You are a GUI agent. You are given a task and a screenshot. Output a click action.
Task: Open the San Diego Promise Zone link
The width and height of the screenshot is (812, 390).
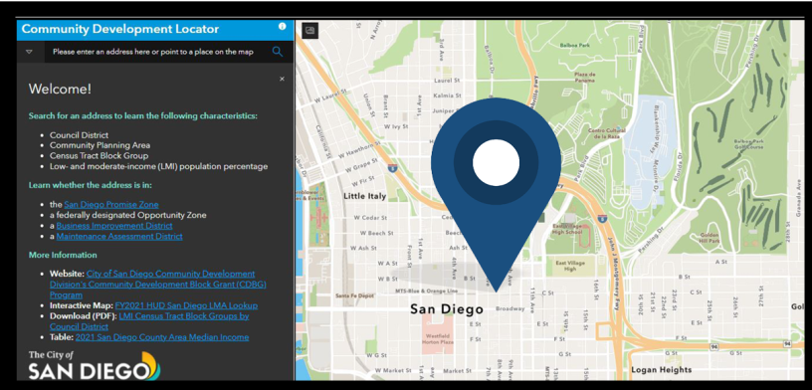[x=111, y=205]
